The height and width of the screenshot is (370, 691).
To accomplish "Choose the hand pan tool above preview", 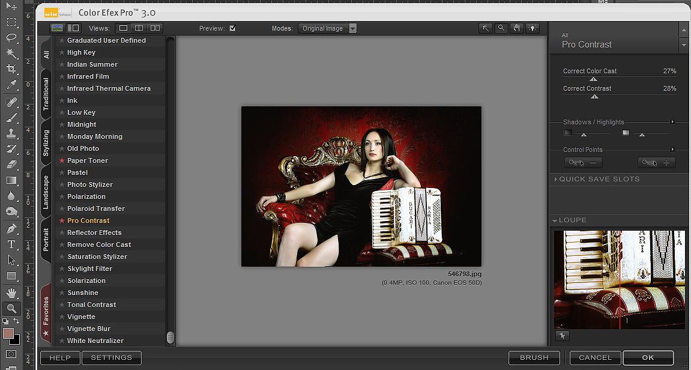I will pos(517,28).
